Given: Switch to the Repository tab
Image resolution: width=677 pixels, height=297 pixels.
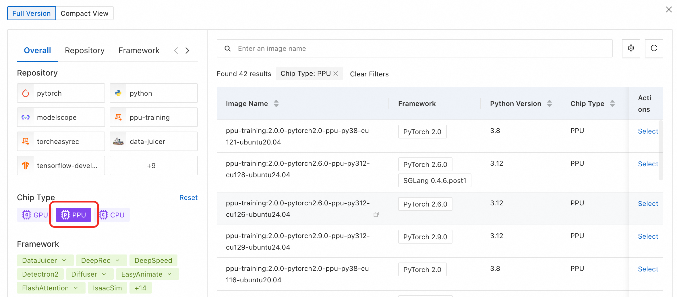Looking at the screenshot, I should point(85,51).
